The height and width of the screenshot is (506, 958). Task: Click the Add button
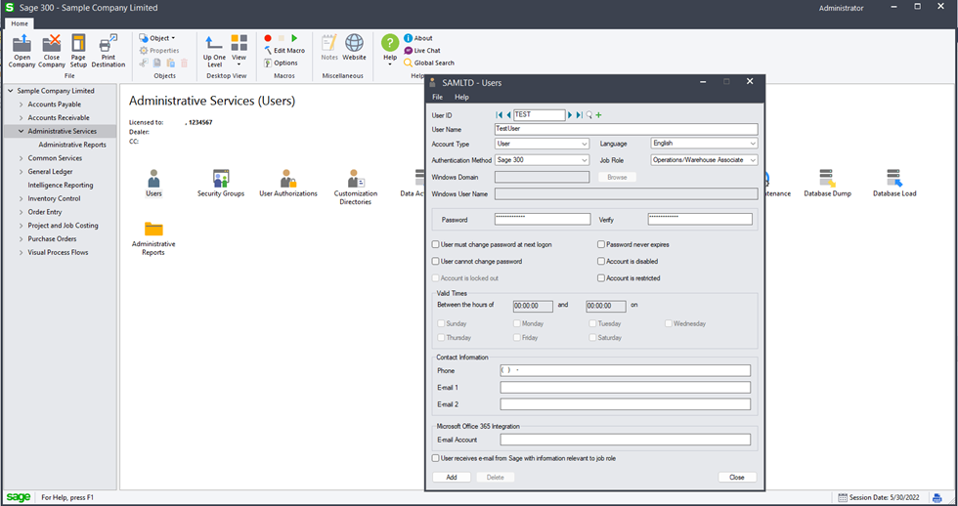tap(452, 478)
